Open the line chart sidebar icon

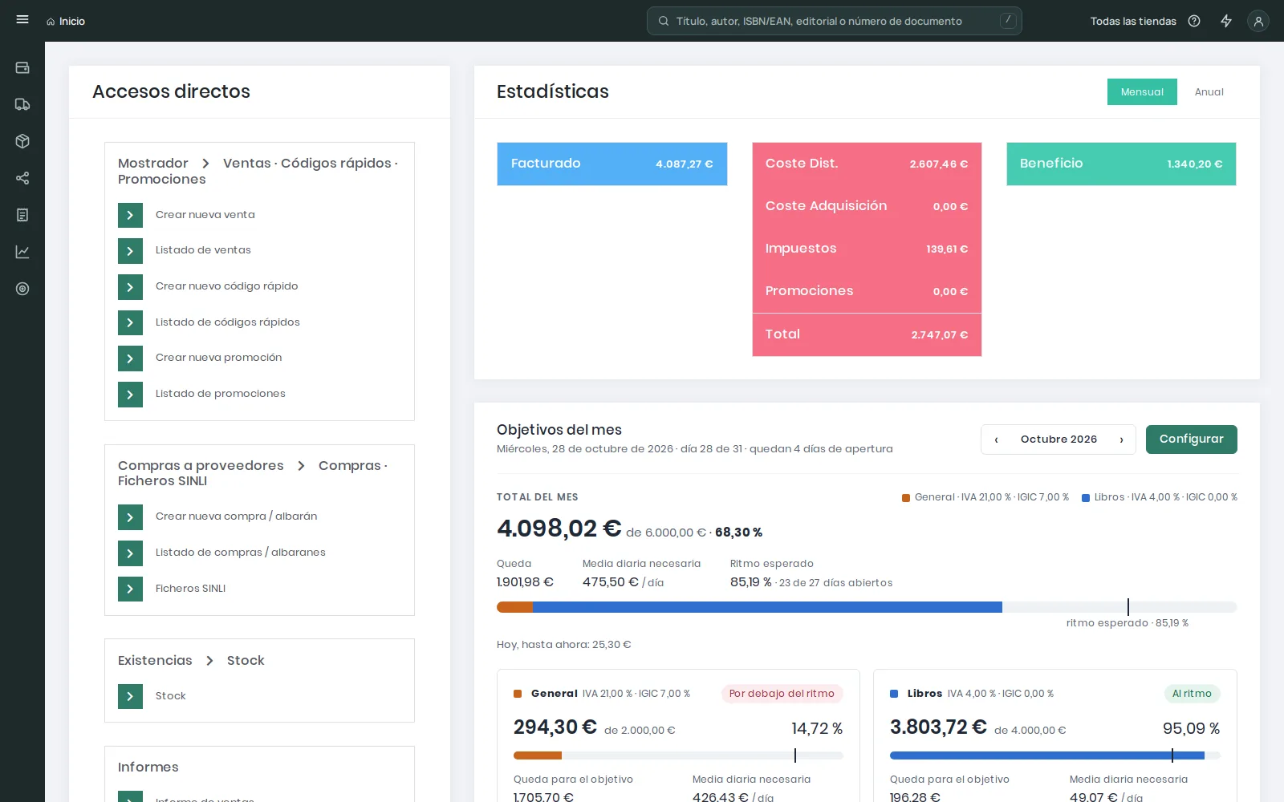[x=22, y=252]
